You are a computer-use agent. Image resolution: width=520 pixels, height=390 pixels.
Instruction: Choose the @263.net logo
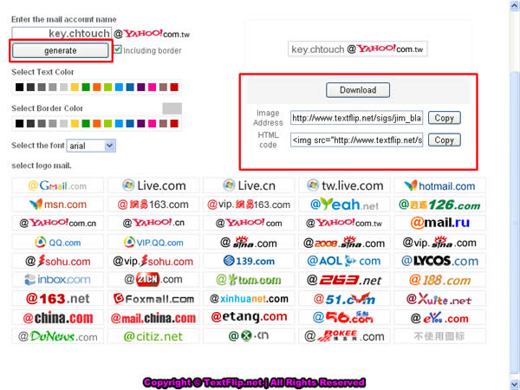click(x=344, y=280)
